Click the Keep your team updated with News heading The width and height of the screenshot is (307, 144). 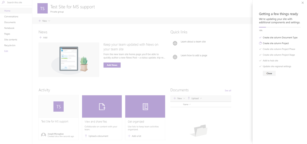[x=131, y=47]
